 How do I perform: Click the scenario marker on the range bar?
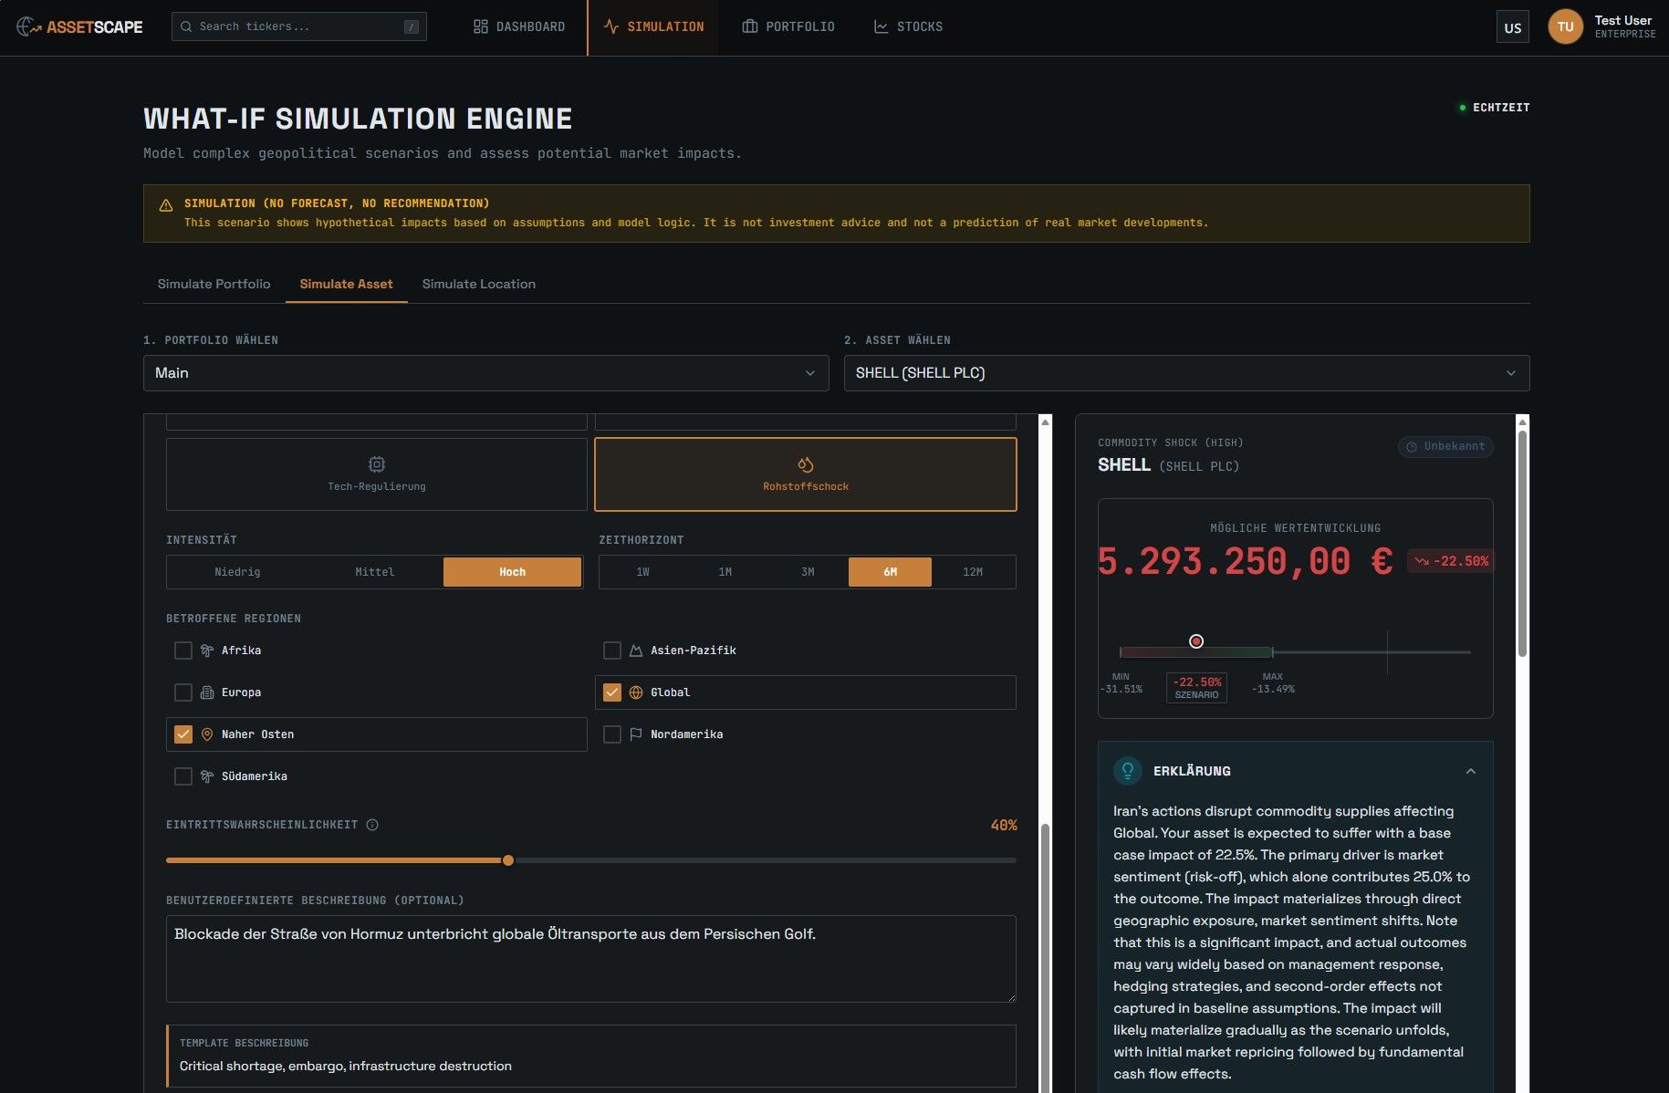pyautogui.click(x=1196, y=641)
